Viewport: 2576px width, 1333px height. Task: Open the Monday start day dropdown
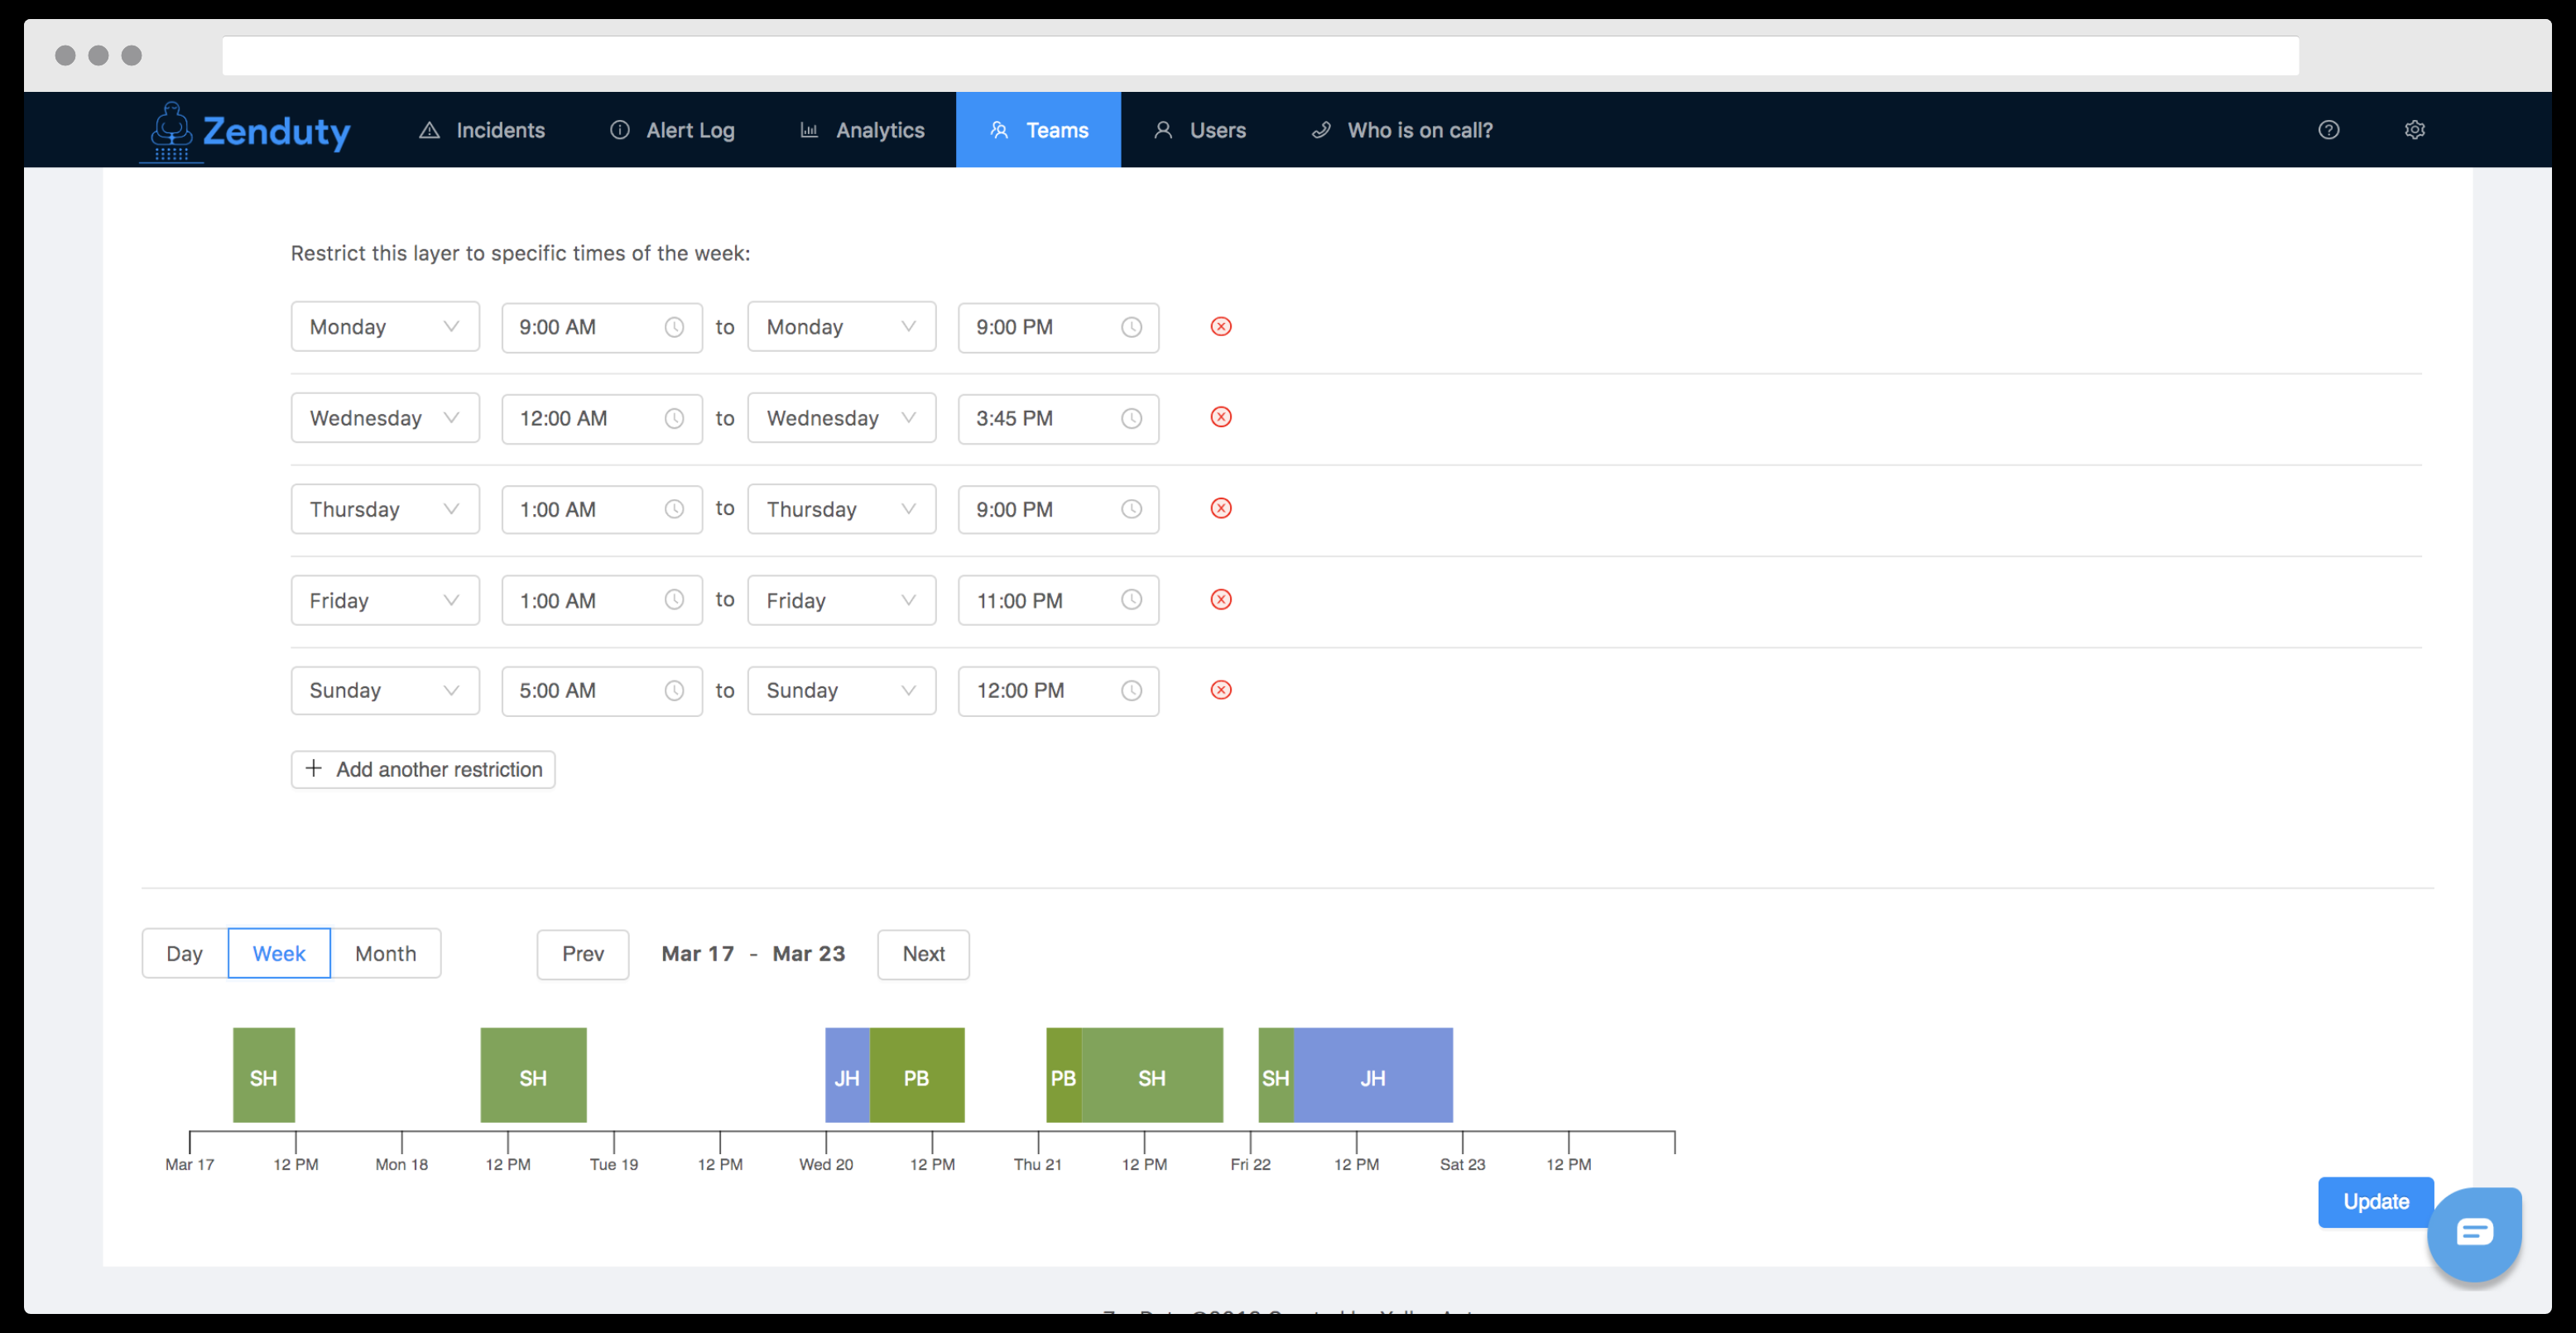click(x=385, y=327)
